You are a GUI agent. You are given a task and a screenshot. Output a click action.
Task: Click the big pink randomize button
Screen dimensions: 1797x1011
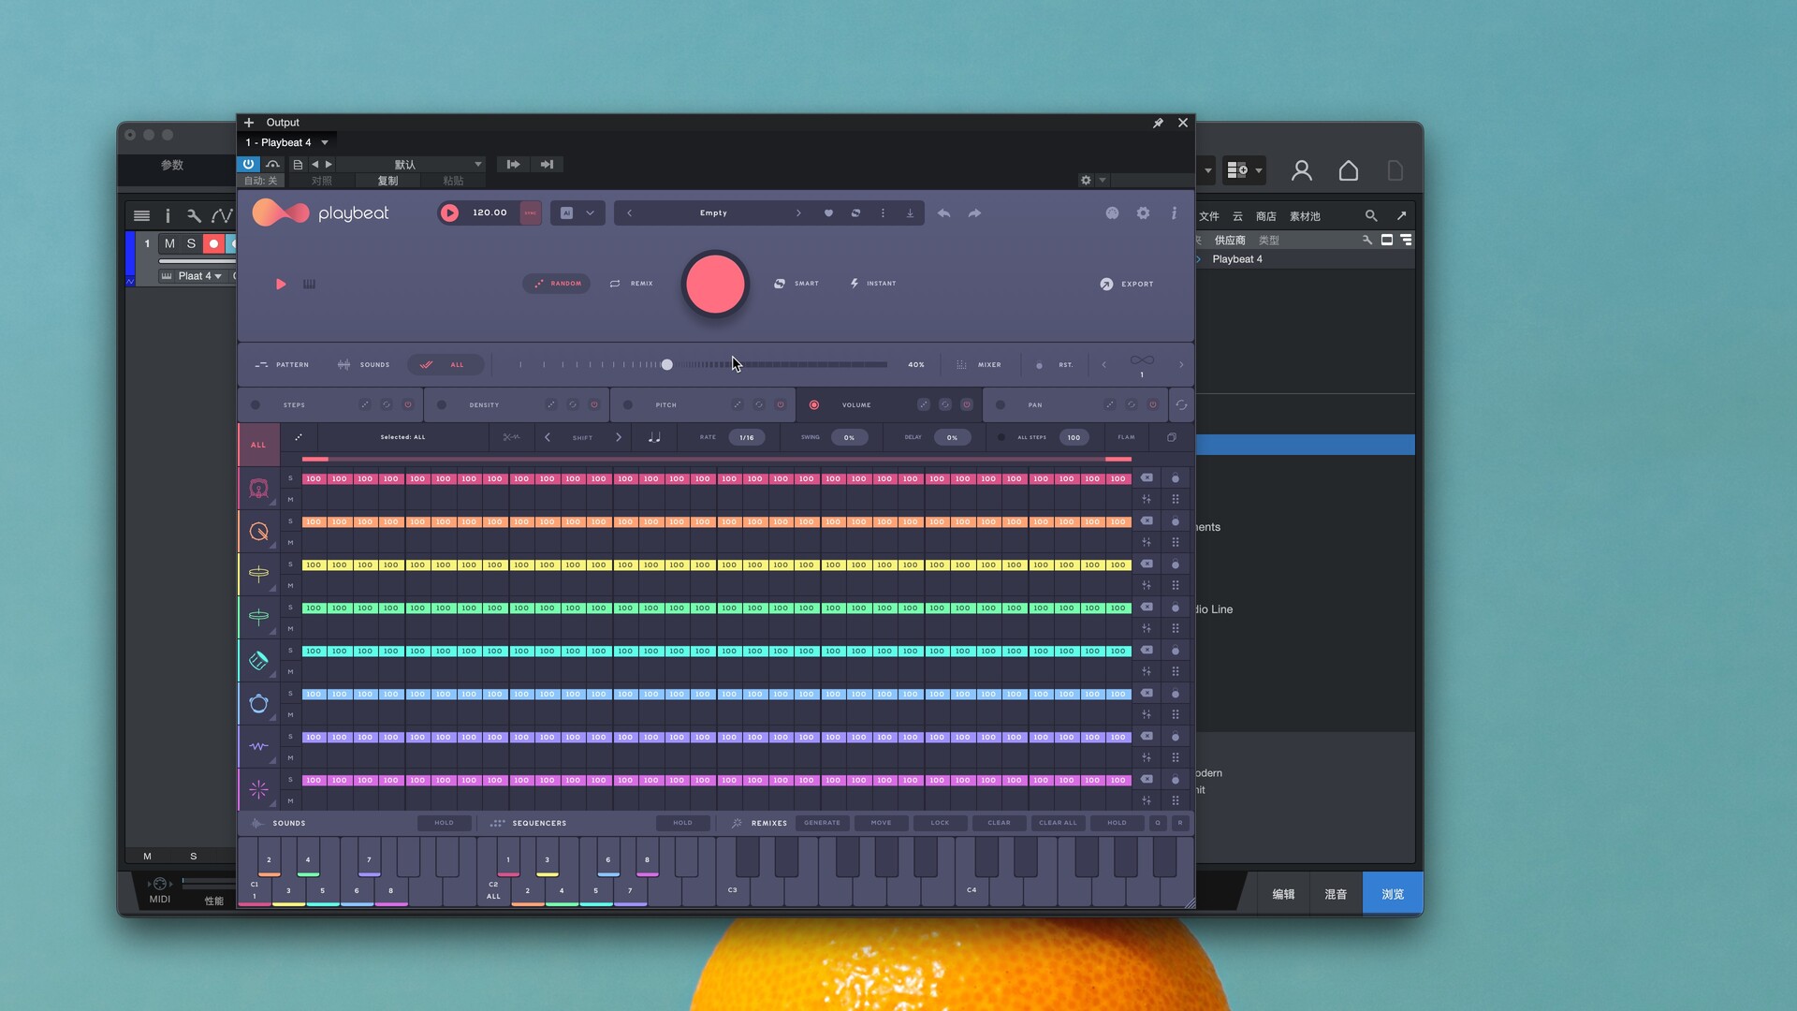[x=715, y=284]
